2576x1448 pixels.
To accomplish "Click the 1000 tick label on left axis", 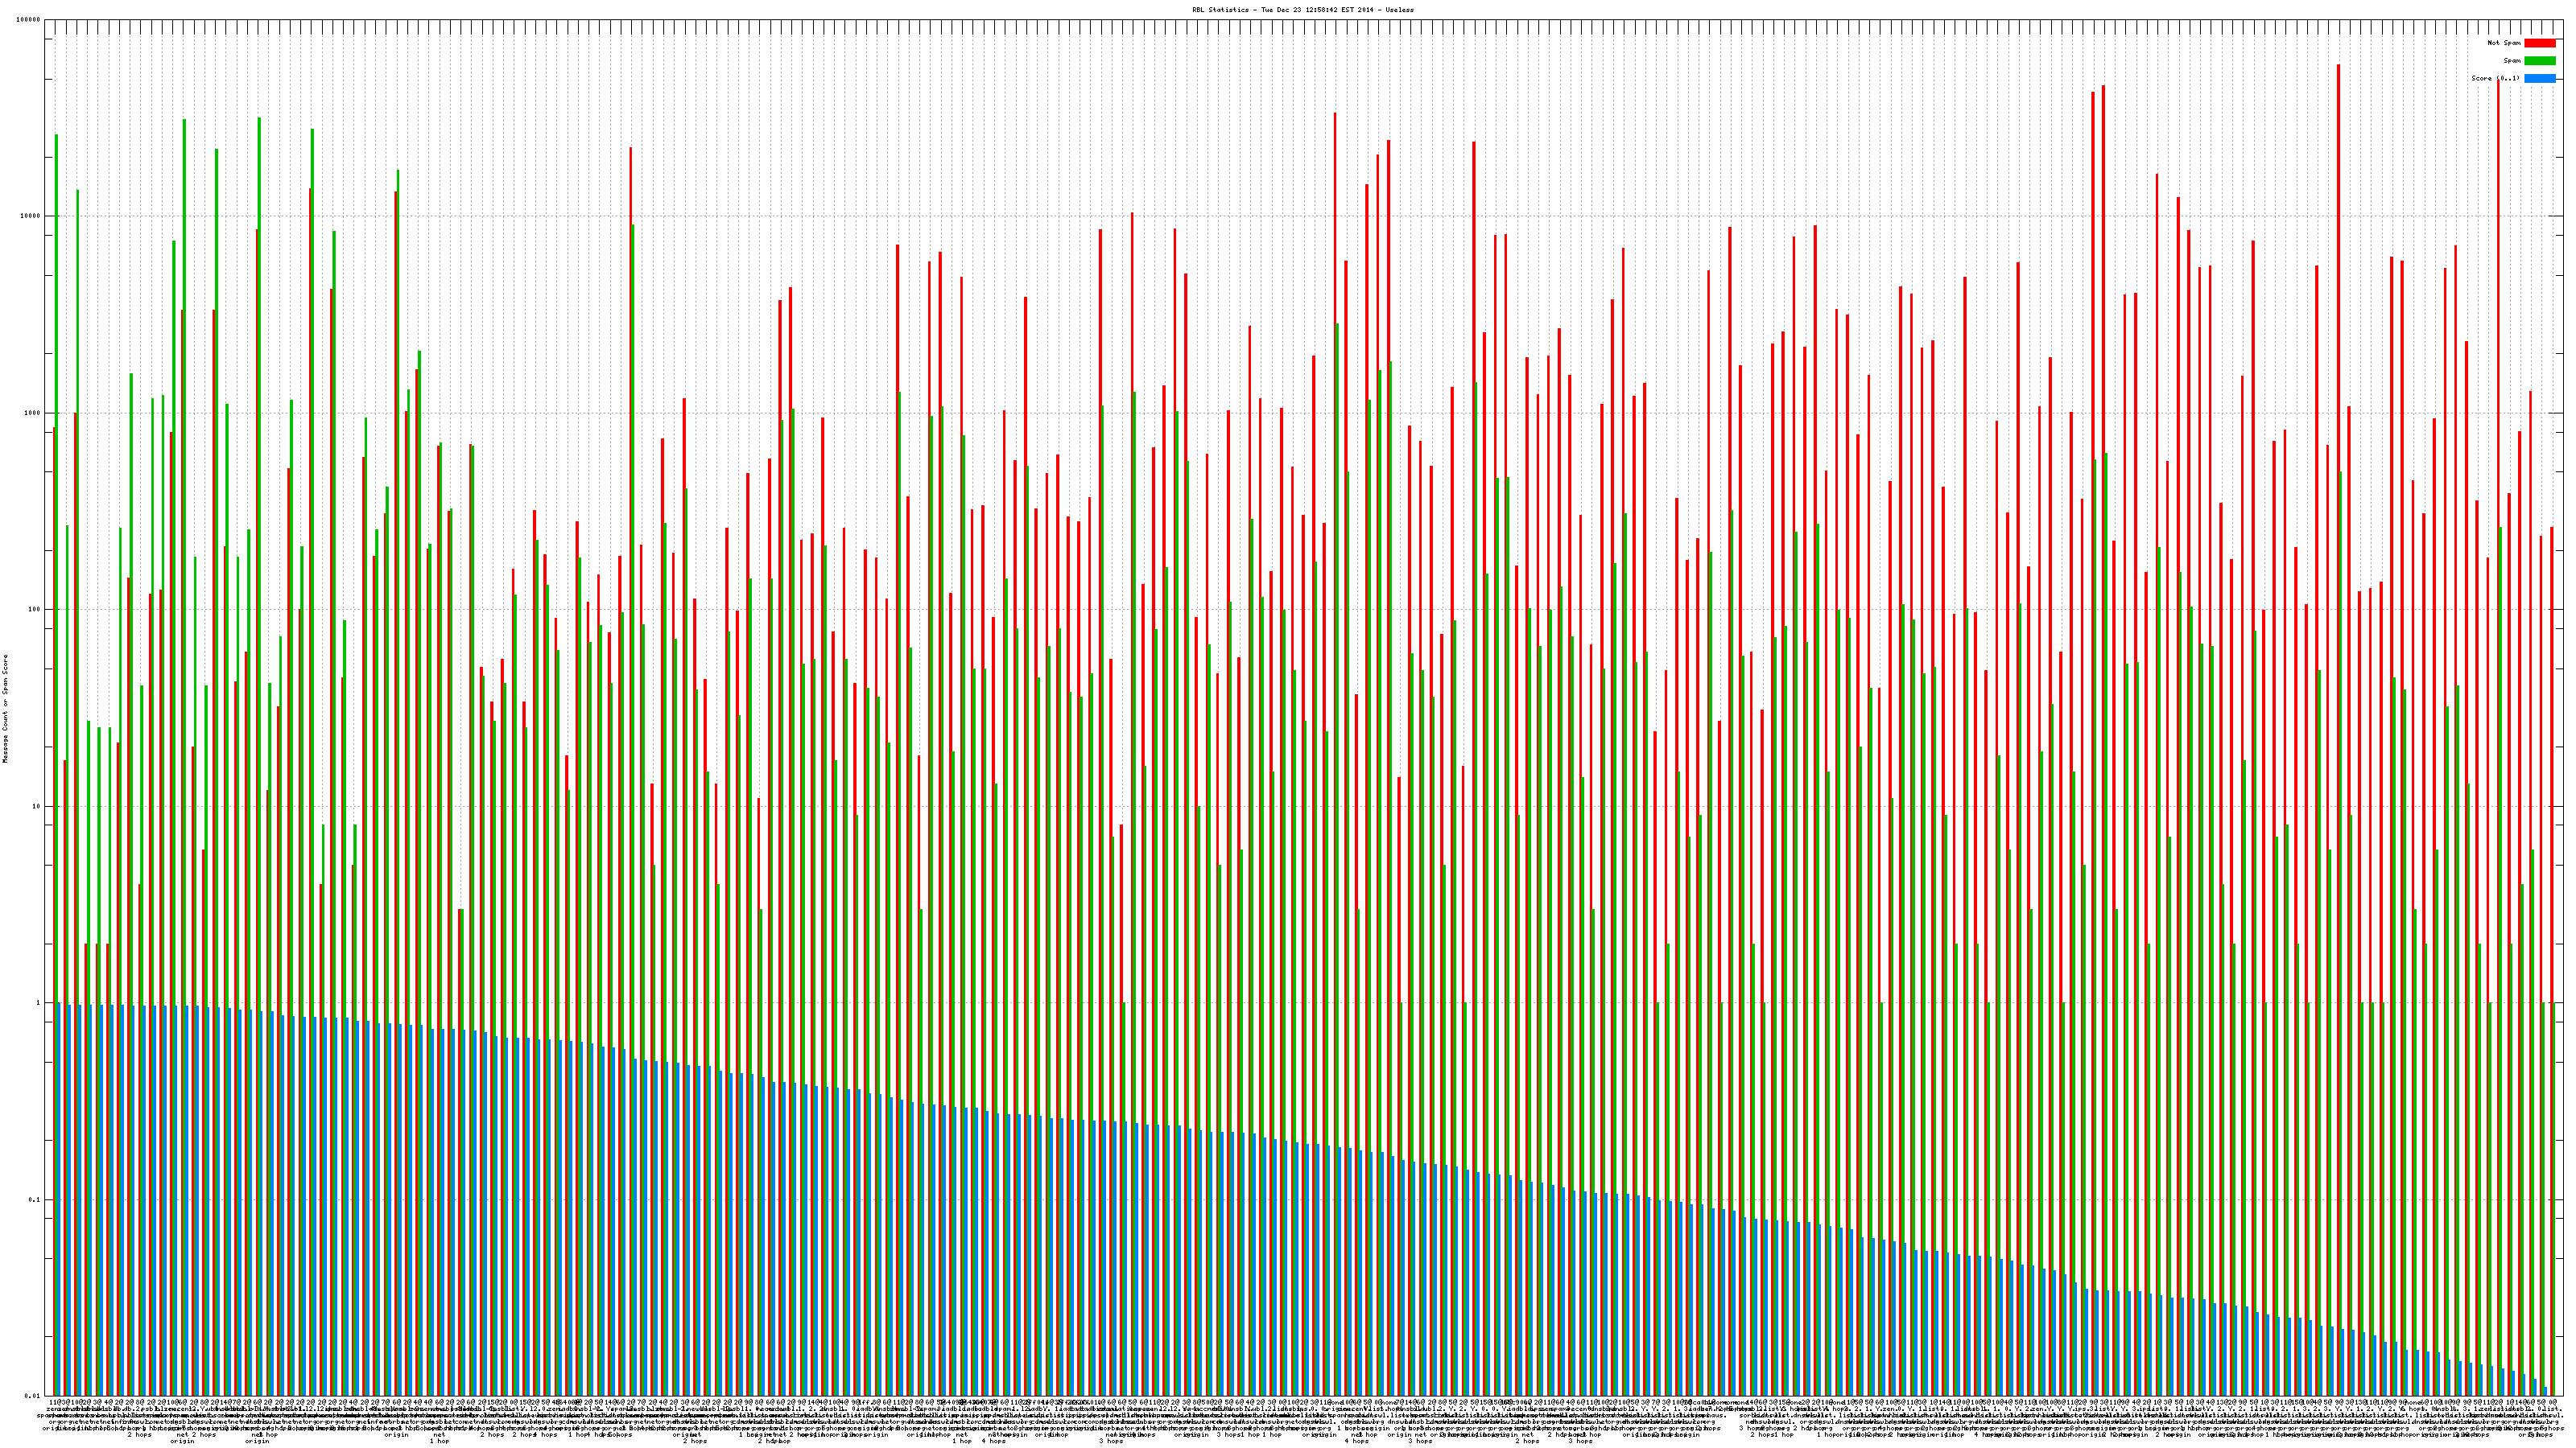I will (x=32, y=413).
